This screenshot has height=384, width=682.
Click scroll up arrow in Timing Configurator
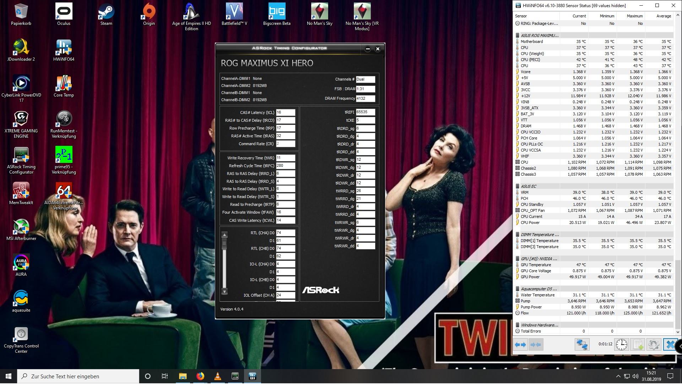224,235
